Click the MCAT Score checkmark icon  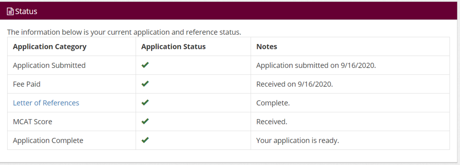[x=145, y=121]
